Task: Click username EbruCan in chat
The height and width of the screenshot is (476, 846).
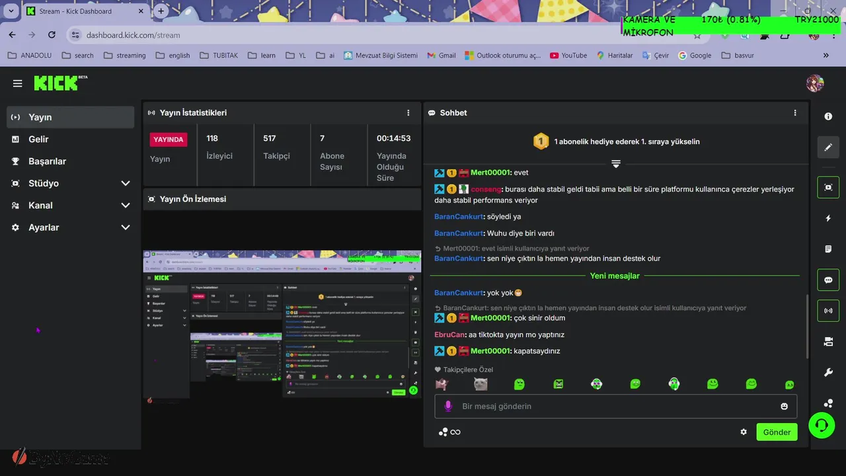Action: coord(450,335)
